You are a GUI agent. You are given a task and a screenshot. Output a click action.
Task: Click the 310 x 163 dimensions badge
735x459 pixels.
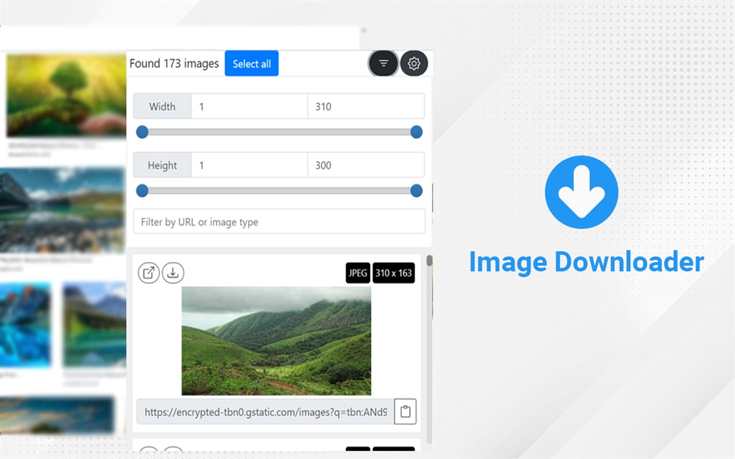pos(394,274)
